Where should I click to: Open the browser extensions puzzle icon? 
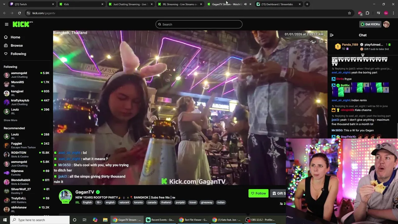(x=368, y=13)
